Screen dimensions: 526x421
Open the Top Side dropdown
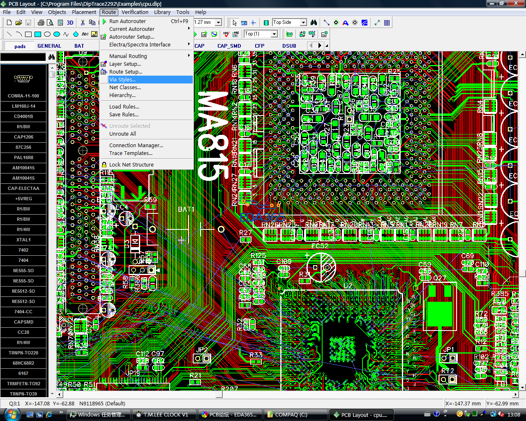(303, 23)
